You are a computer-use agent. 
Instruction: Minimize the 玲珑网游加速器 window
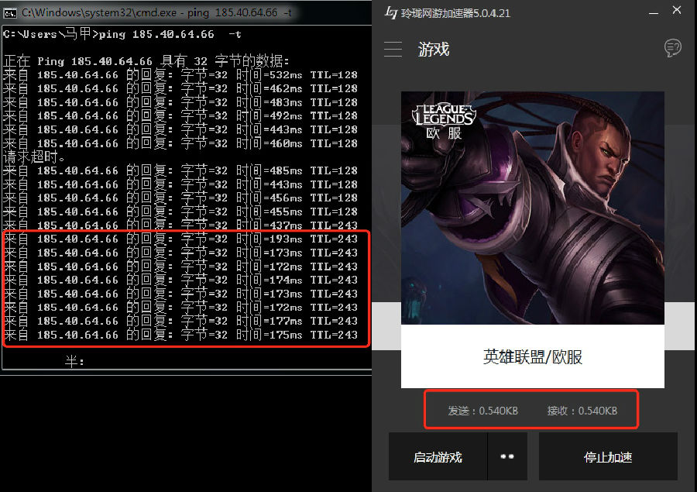click(x=654, y=13)
